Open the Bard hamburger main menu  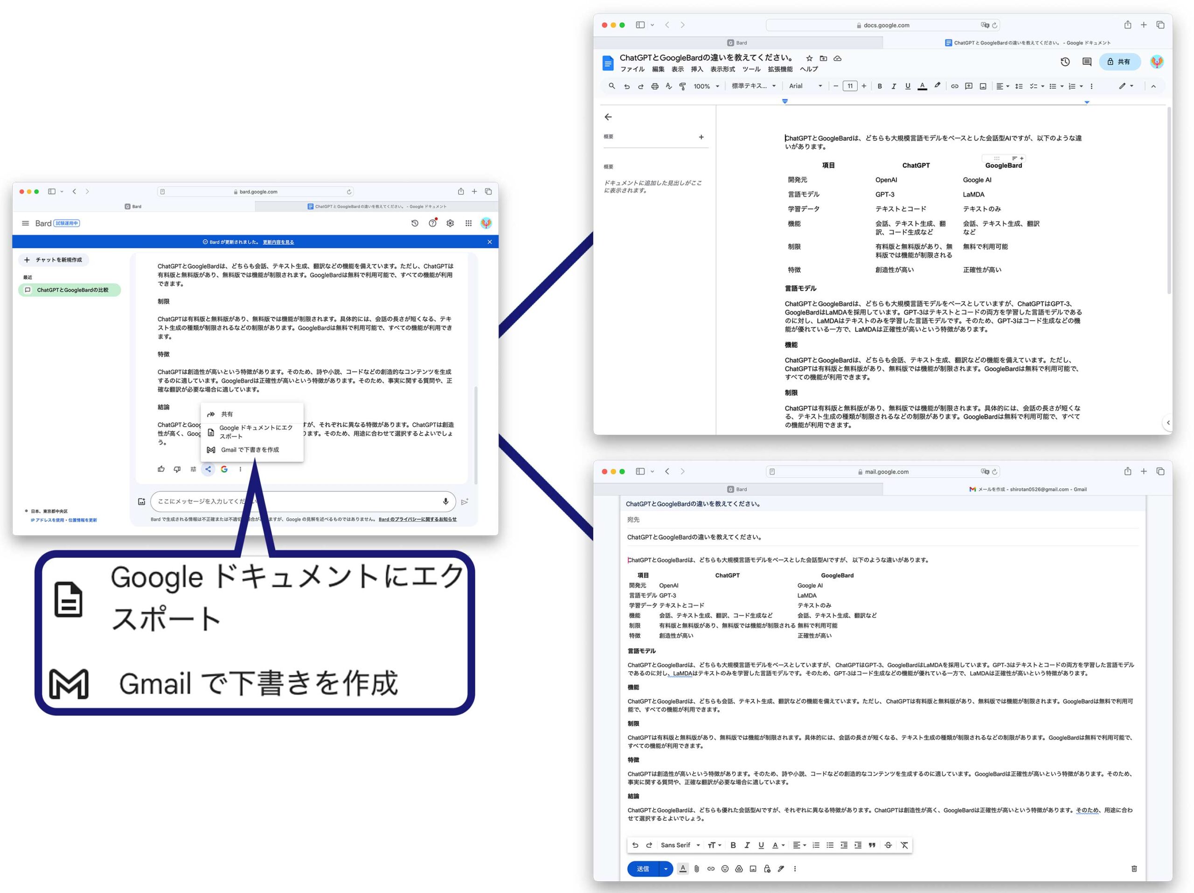(25, 223)
